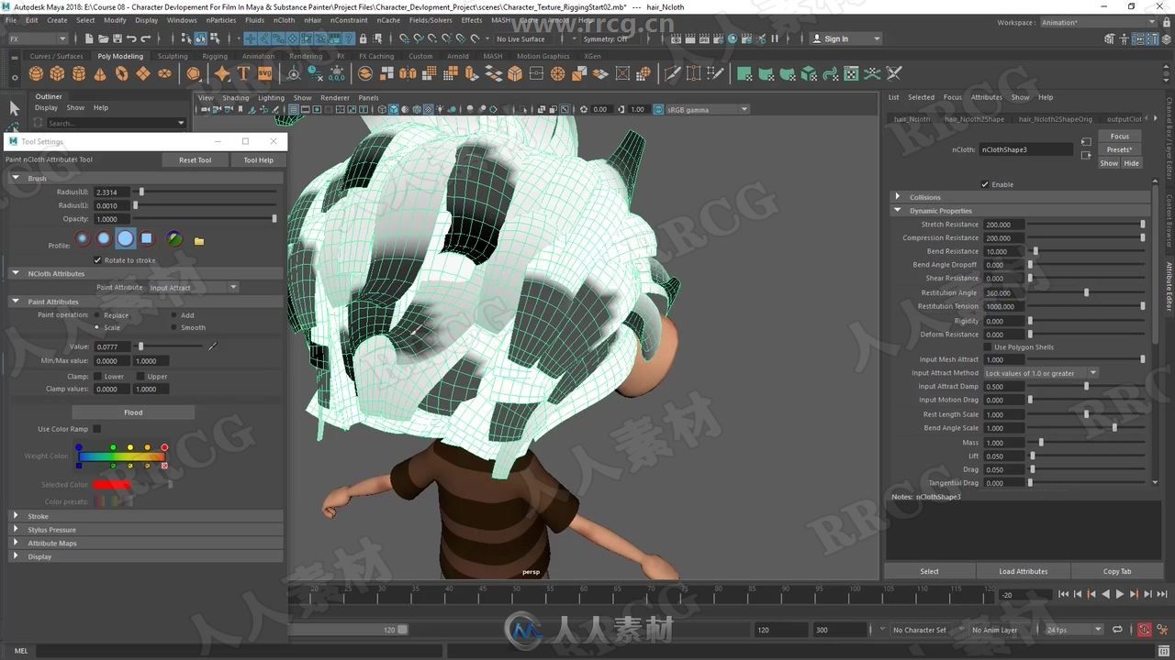This screenshot has height=660, width=1175.
Task: Open the nCloth menu
Action: 285,19
